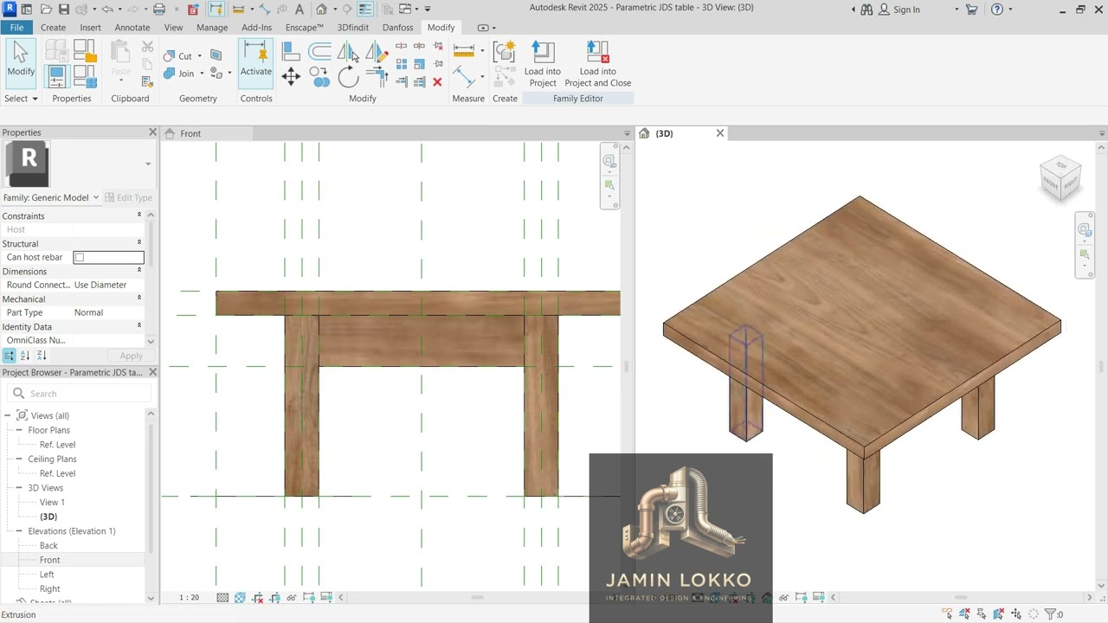Screen dimensions: 1108x623
Task: Switch to the Create ribbon tab
Action: coord(53,28)
